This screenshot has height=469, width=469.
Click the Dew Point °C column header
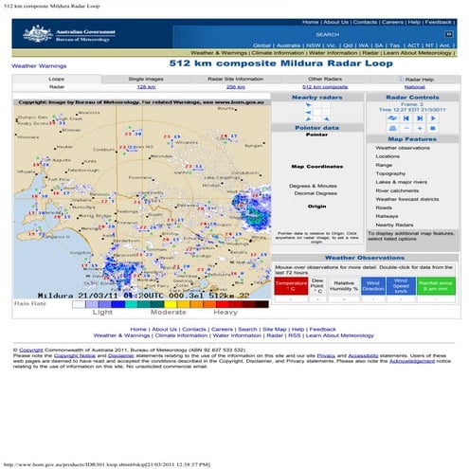(317, 286)
